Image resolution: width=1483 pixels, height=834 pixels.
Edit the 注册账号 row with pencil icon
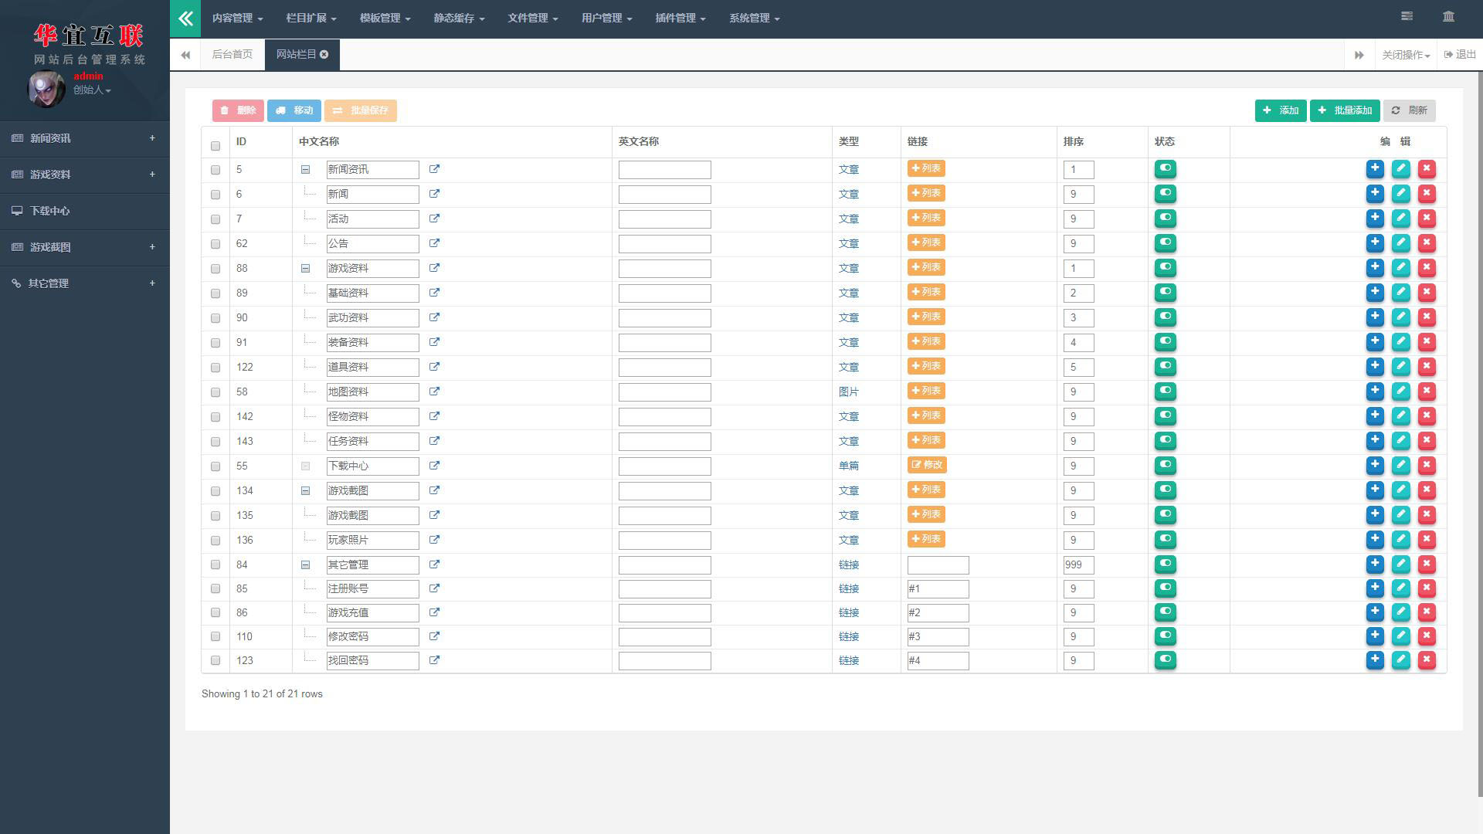[1401, 588]
